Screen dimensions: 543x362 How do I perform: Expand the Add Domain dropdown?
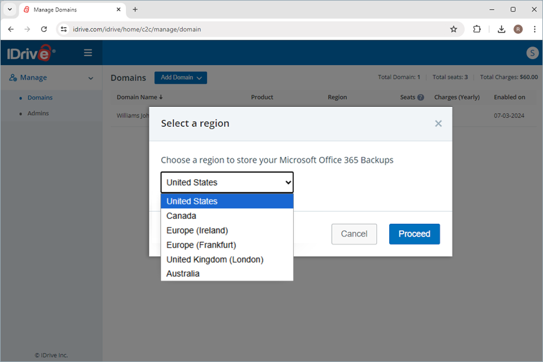tap(180, 78)
